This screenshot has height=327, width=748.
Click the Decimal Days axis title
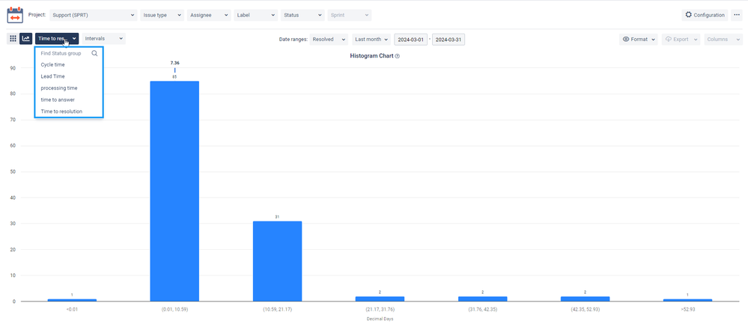[x=380, y=319]
